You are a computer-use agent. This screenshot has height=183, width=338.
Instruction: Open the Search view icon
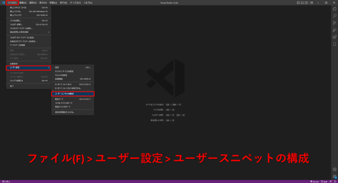coord(335,16)
